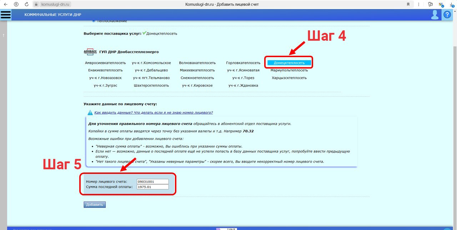Click the Сумма последней оплаты input field
457x230 pixels.
tap(152, 187)
